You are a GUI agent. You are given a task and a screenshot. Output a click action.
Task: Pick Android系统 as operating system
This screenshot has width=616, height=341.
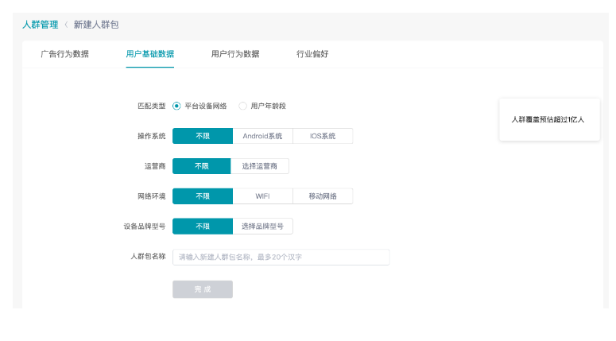coord(262,136)
